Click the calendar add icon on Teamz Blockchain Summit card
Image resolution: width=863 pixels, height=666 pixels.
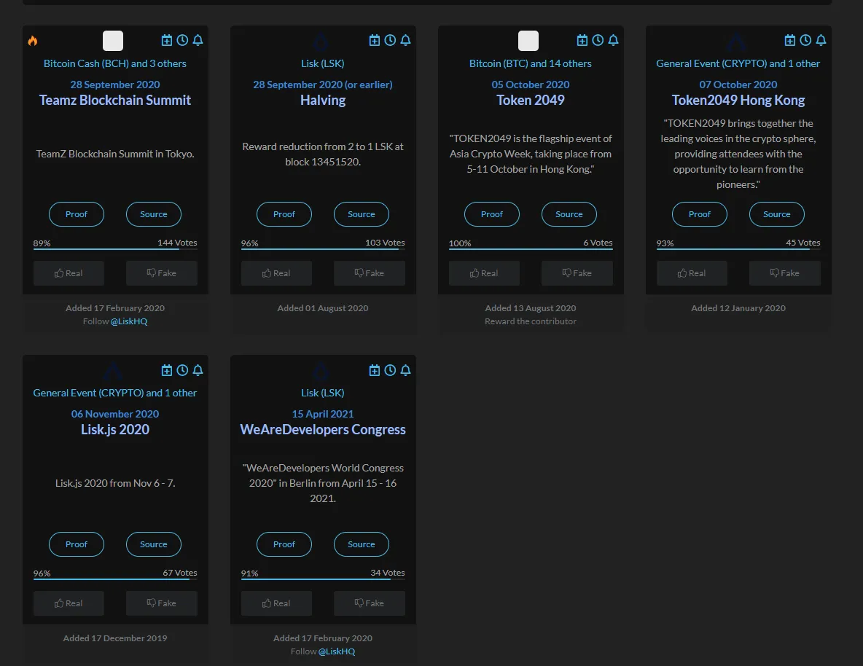coord(167,40)
